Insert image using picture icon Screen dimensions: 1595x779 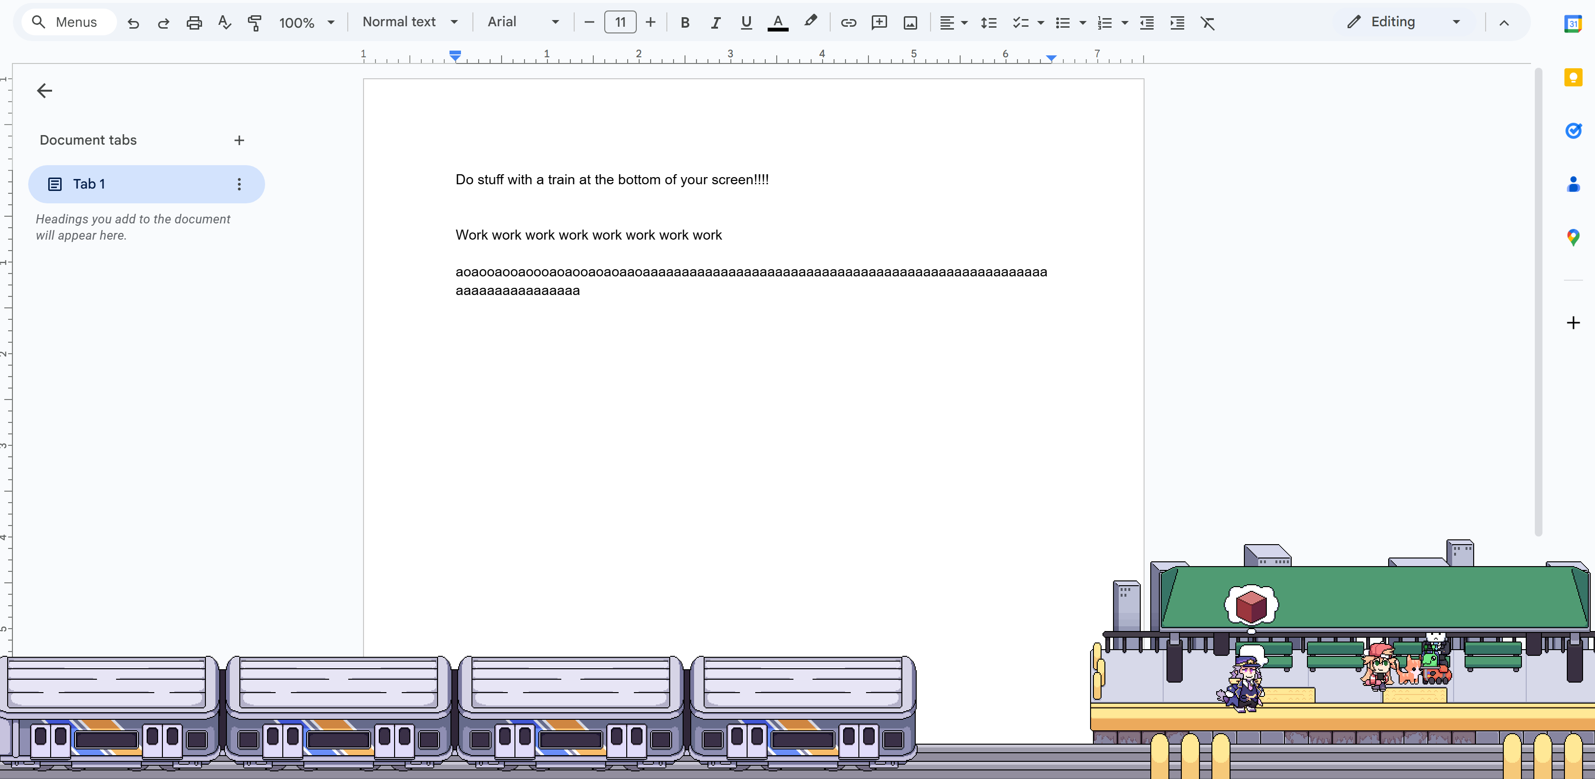point(910,23)
